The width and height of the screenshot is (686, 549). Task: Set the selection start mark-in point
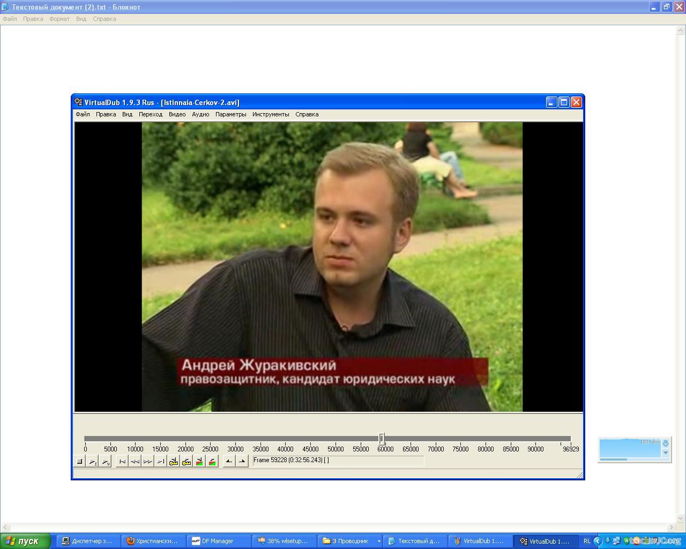tap(229, 461)
